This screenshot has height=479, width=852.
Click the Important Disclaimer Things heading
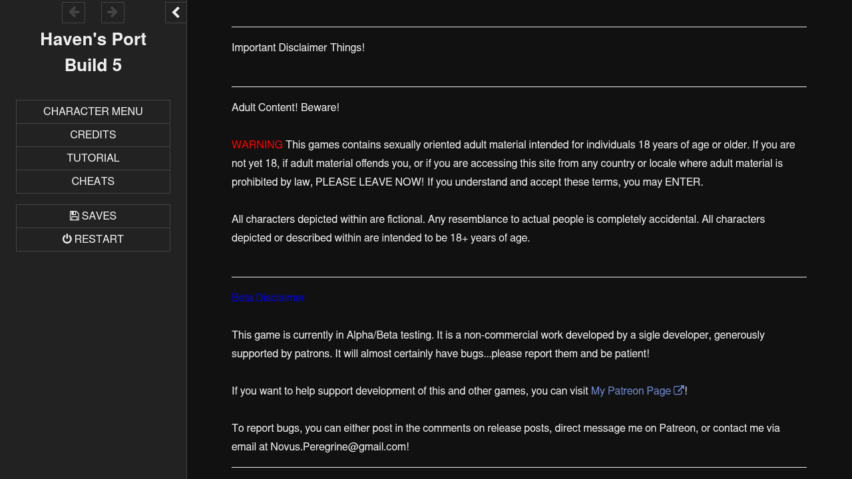(298, 48)
